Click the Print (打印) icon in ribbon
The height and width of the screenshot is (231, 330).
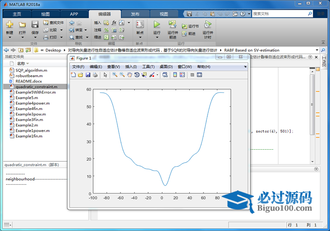46,37
